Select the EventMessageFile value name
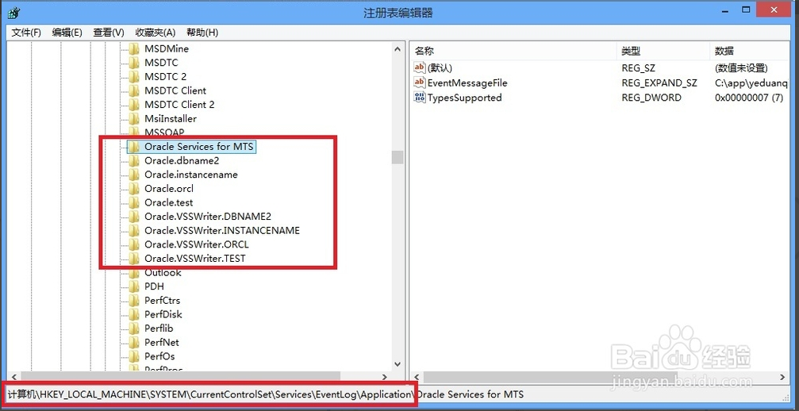The image size is (799, 411). point(467,83)
